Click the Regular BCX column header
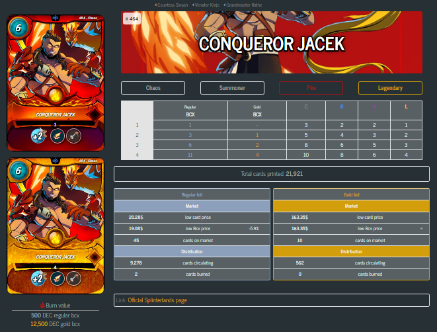The height and width of the screenshot is (332, 437). tap(190, 110)
